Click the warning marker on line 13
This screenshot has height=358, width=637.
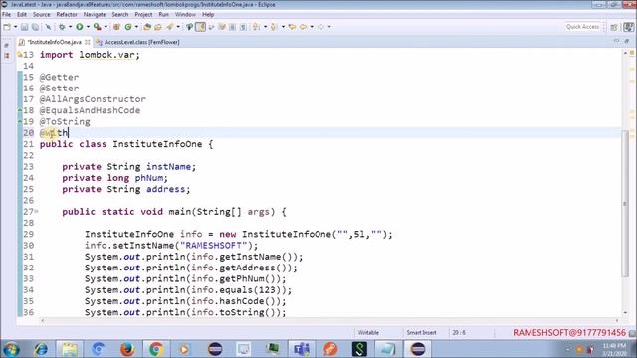pos(20,55)
